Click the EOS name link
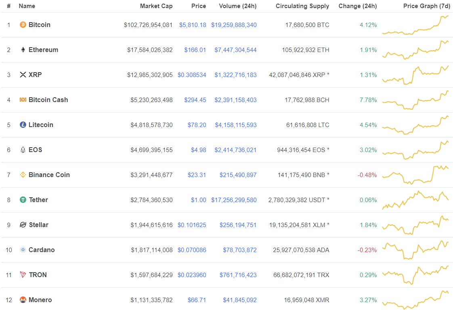Screen dimensions: 453x311 pyautogui.click(x=36, y=150)
